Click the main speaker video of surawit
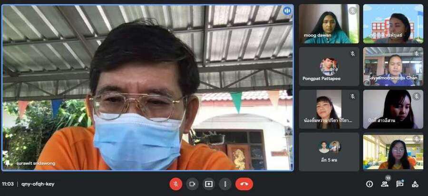 pos(147,88)
